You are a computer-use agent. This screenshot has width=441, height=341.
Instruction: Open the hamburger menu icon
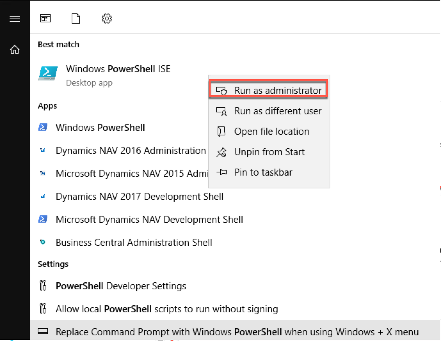[15, 19]
